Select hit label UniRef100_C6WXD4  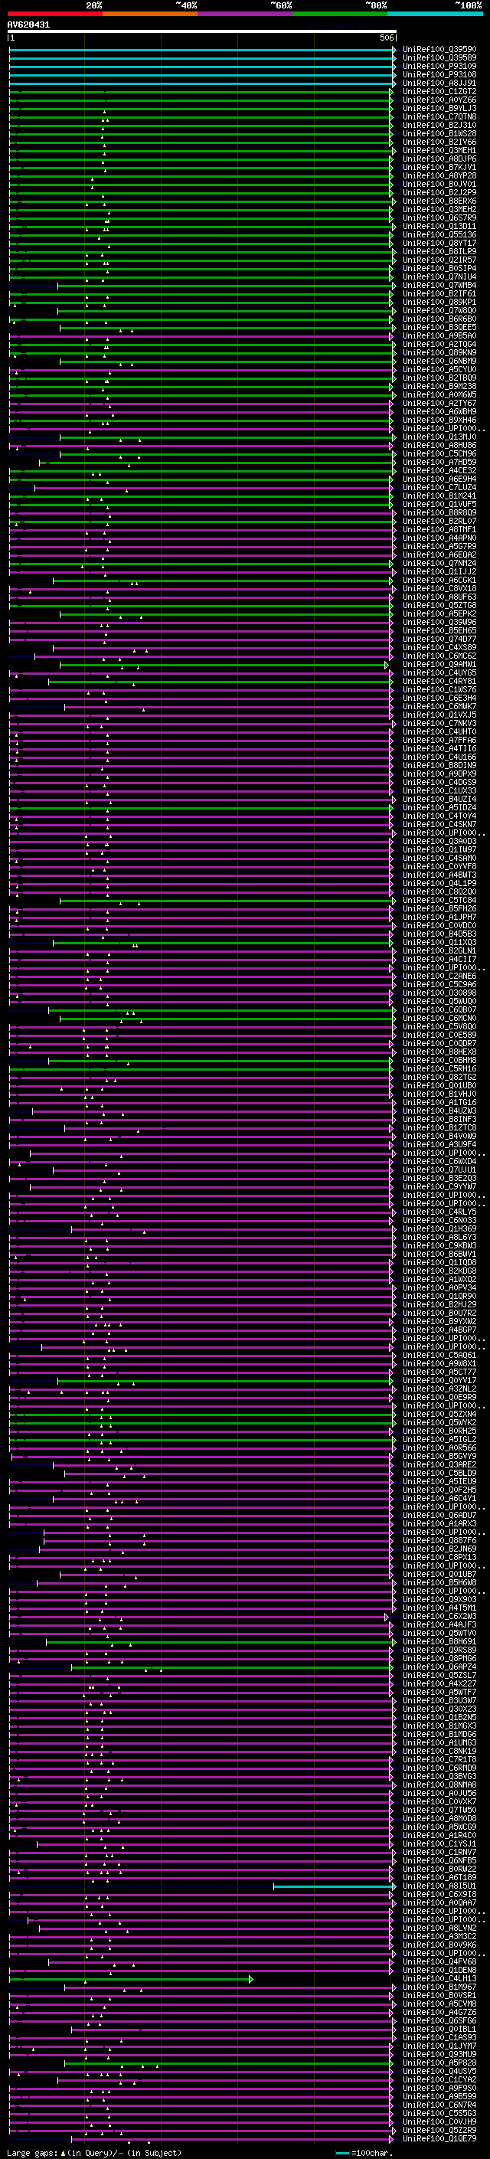point(439,1161)
